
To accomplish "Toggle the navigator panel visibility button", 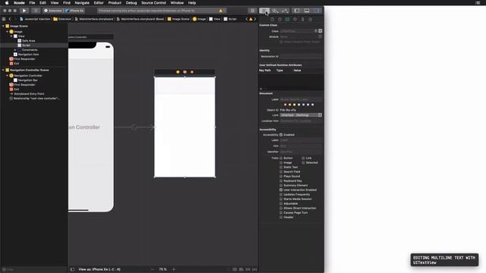I will 297,11.
